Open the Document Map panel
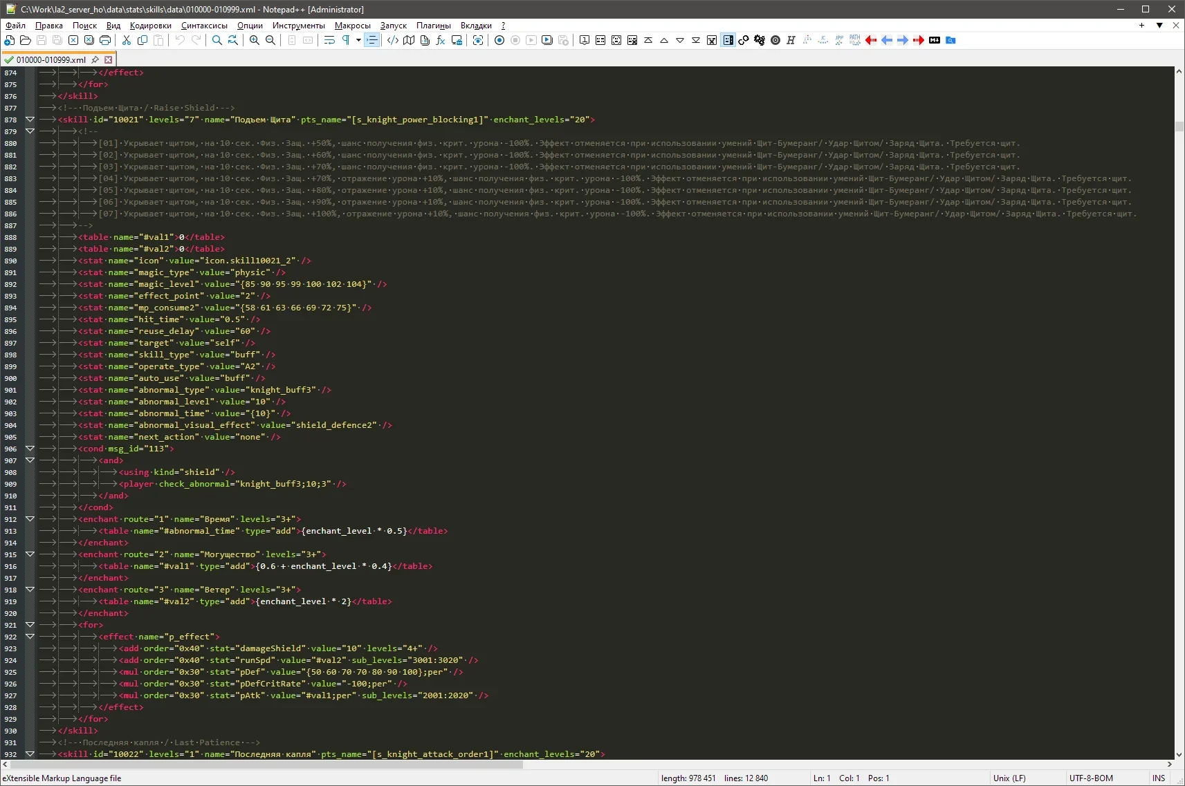Viewport: 1185px width, 786px height. 409,40
